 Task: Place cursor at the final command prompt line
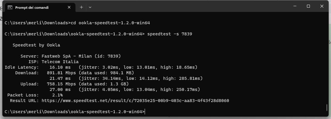tap(75, 112)
